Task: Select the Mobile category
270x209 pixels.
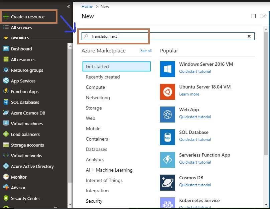Action: pyautogui.click(x=93, y=129)
